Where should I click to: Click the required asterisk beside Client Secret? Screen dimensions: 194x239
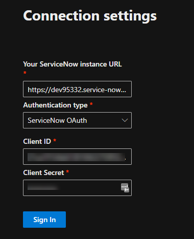click(67, 171)
